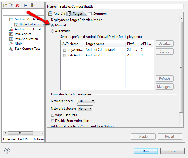Select Android JUnit Test configuration type
The height and width of the screenshot is (158, 188).
28,29
